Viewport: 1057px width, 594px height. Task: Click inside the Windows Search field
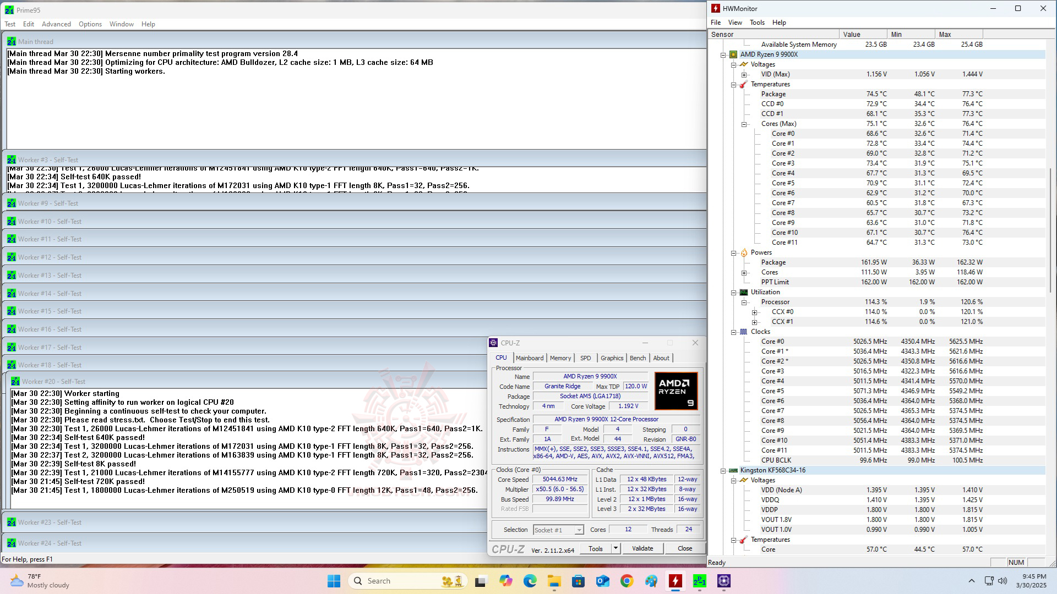point(407,581)
